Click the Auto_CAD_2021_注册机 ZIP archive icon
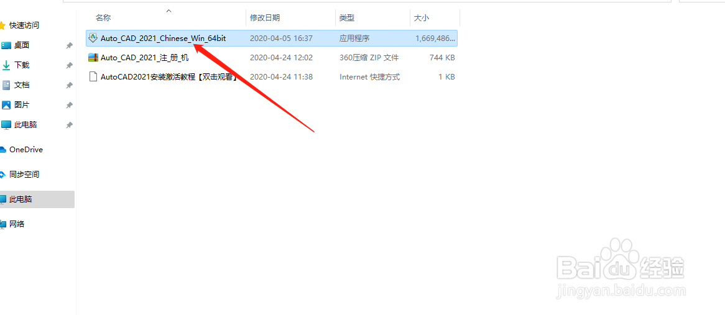The width and height of the screenshot is (725, 315). click(x=93, y=57)
